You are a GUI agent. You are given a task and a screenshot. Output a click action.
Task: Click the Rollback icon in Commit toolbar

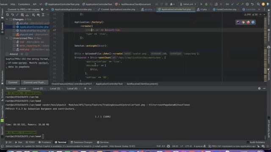(x=12, y=15)
